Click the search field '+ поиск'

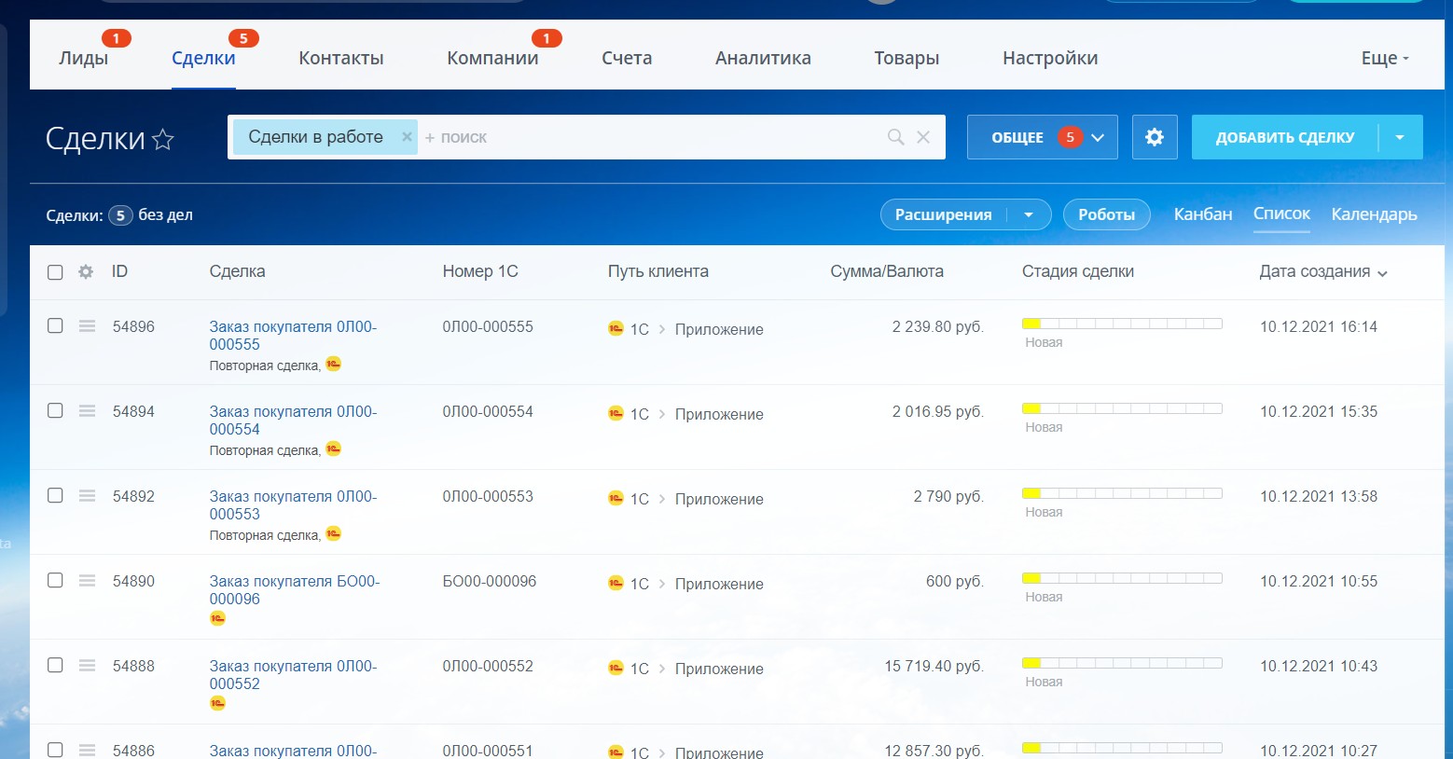click(x=648, y=137)
